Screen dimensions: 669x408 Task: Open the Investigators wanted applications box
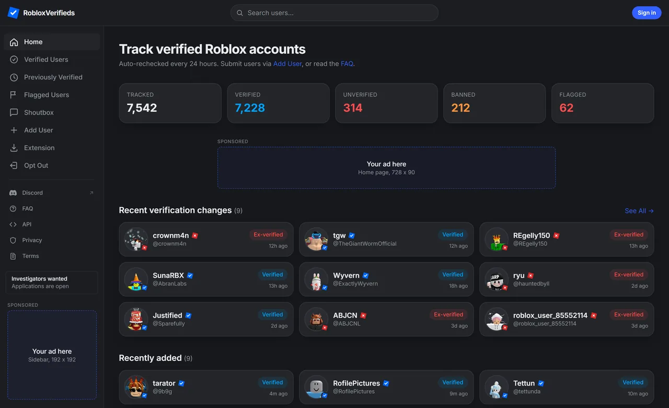tap(52, 282)
